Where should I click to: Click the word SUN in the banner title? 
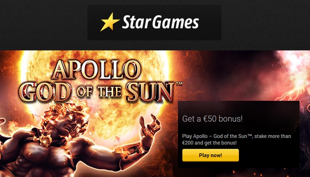click(155, 93)
